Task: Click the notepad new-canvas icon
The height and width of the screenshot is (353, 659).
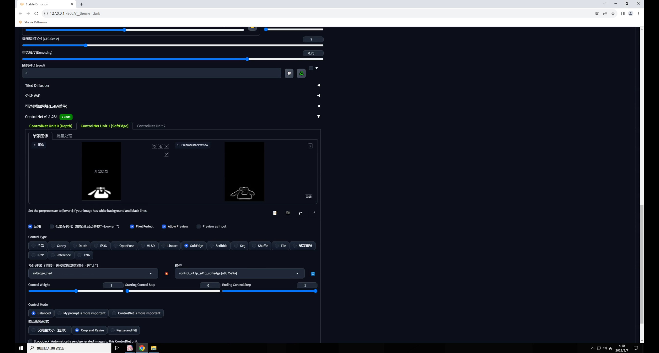Action: (x=275, y=213)
